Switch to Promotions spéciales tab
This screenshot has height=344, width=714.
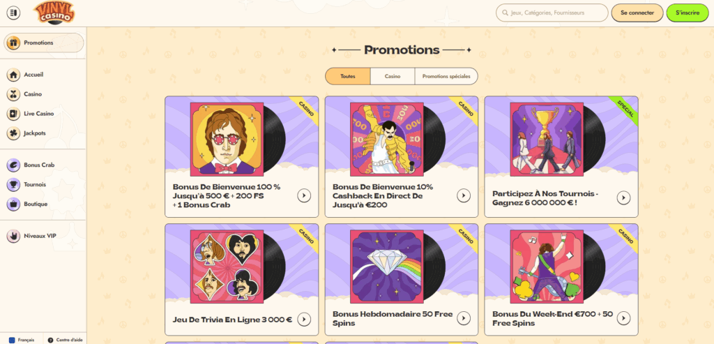click(446, 77)
